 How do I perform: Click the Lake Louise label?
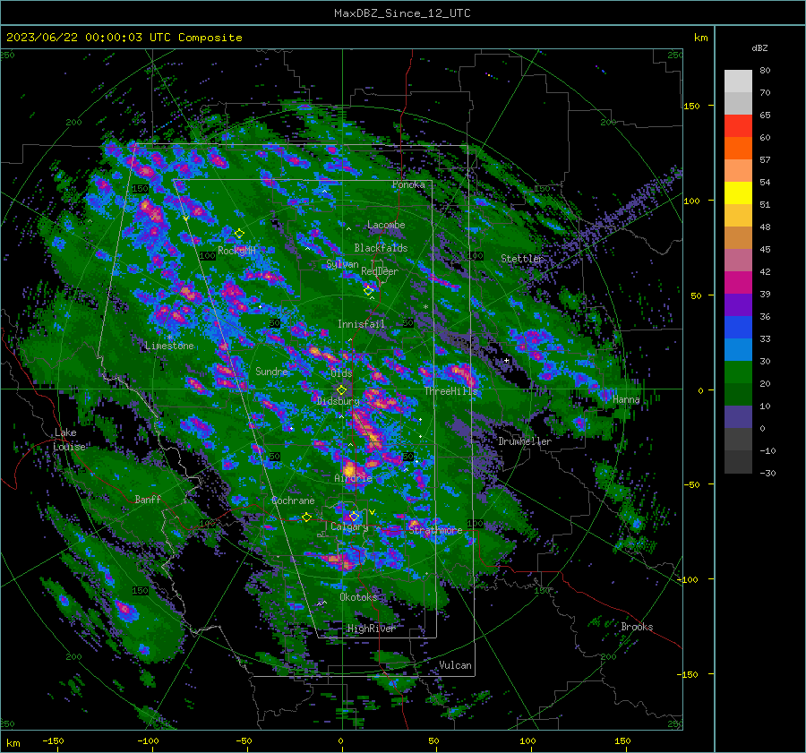[69, 440]
